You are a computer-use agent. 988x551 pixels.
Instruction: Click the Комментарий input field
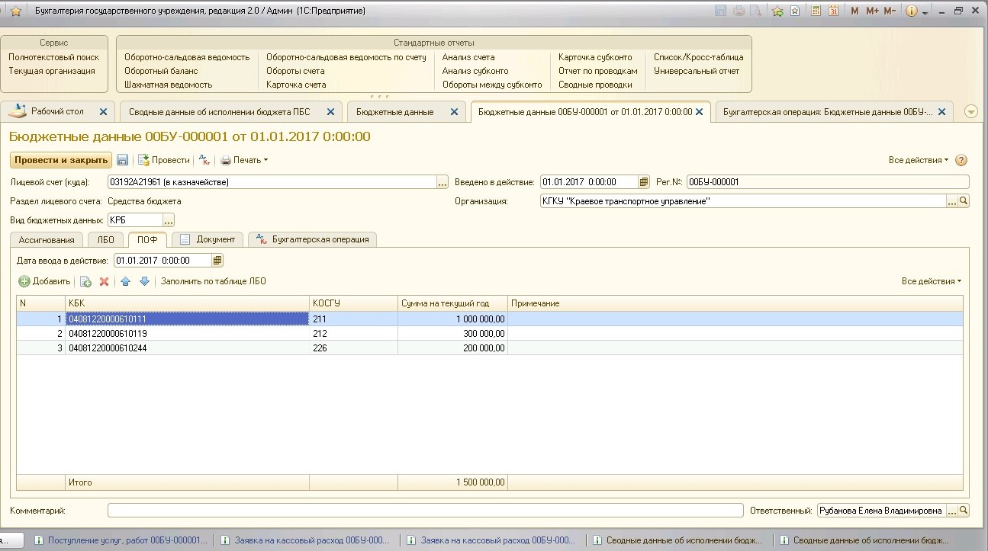coord(425,511)
